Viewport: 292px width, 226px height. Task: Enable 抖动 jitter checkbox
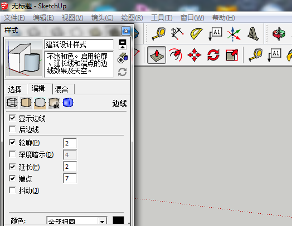(12, 190)
